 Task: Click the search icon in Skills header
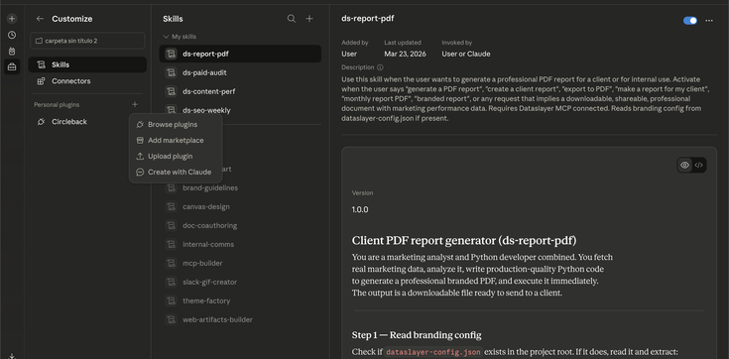tap(292, 19)
